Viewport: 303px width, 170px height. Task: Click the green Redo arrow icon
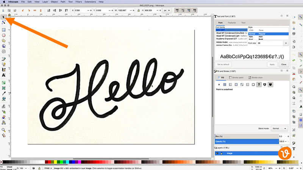point(294,60)
